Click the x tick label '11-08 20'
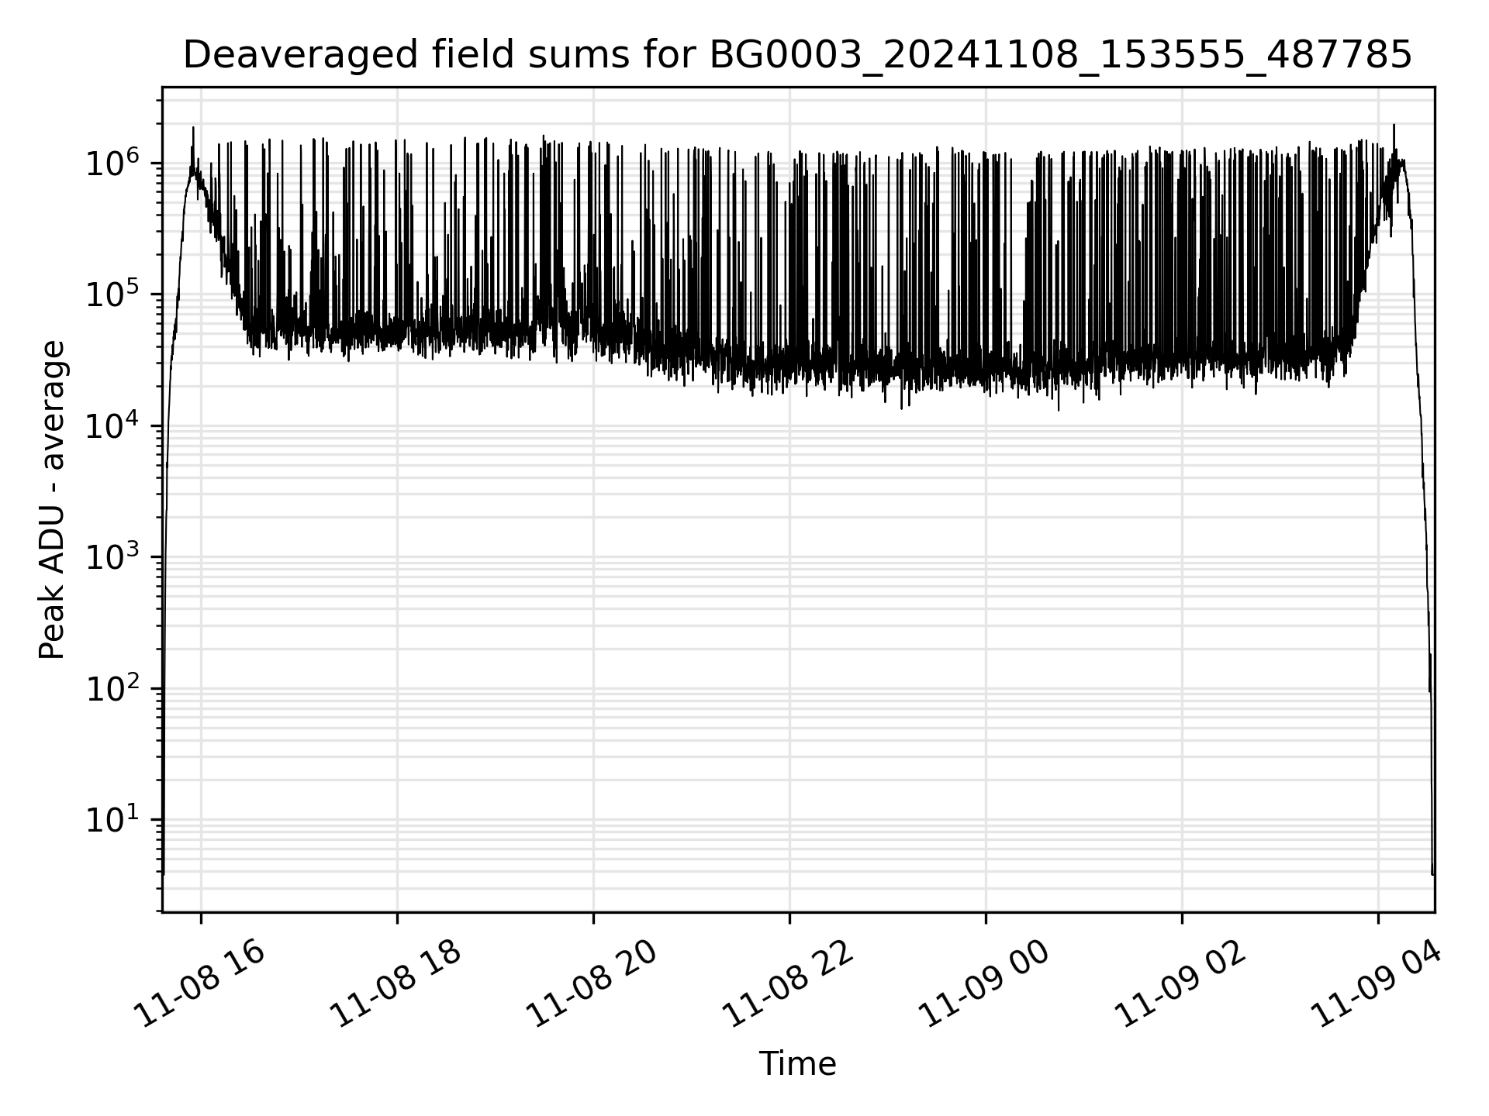The width and height of the screenshot is (1489, 1116). [592, 983]
